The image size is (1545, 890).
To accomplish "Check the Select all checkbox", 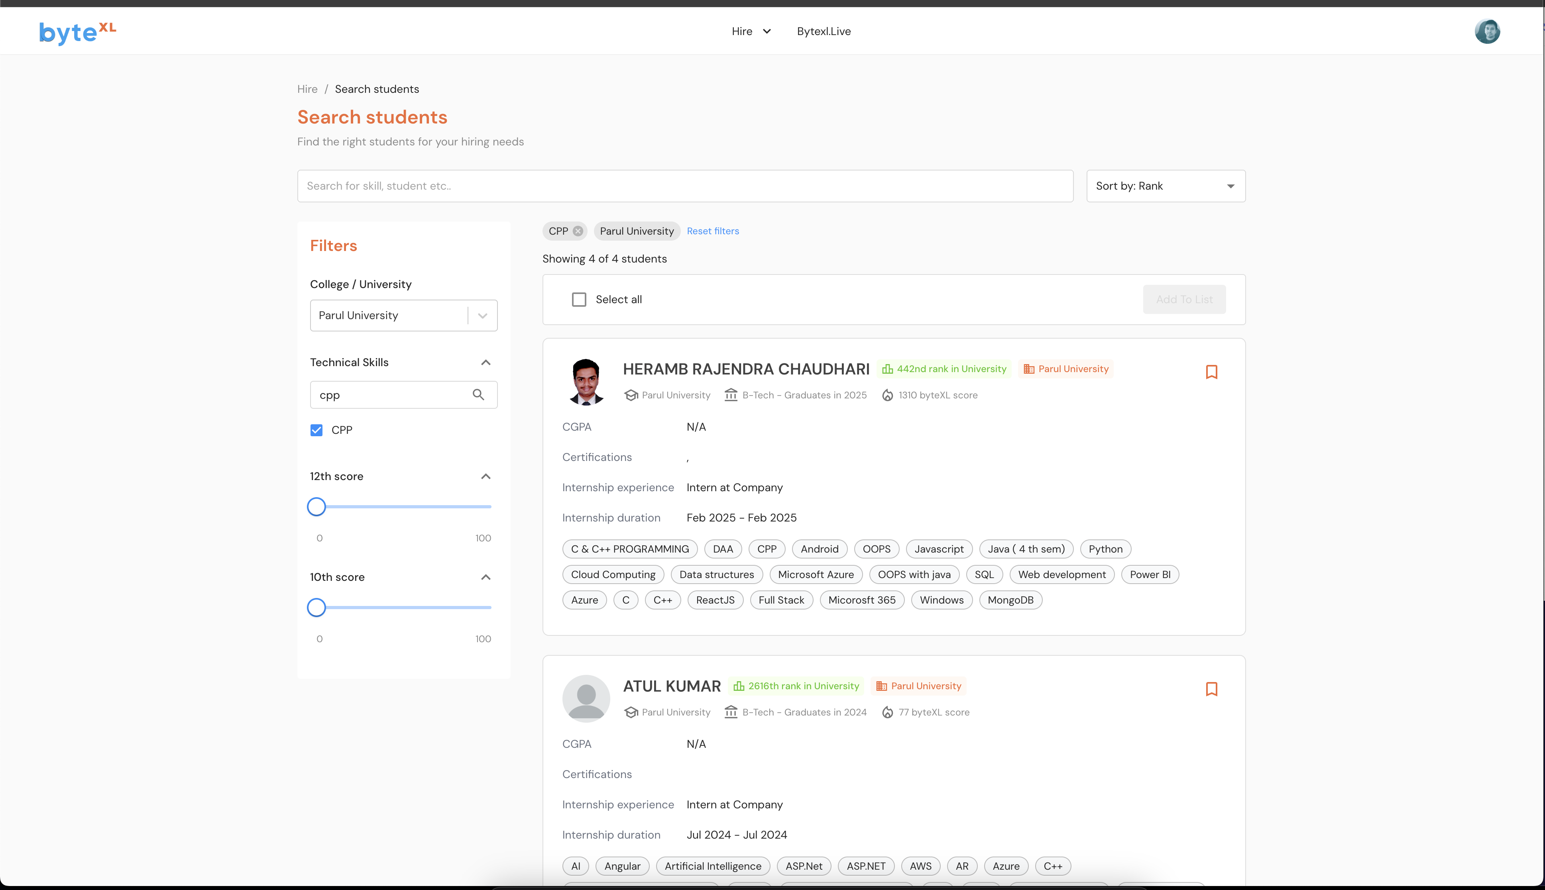I will click(x=578, y=300).
